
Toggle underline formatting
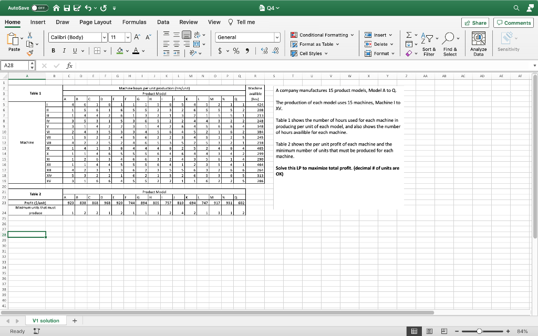point(74,50)
